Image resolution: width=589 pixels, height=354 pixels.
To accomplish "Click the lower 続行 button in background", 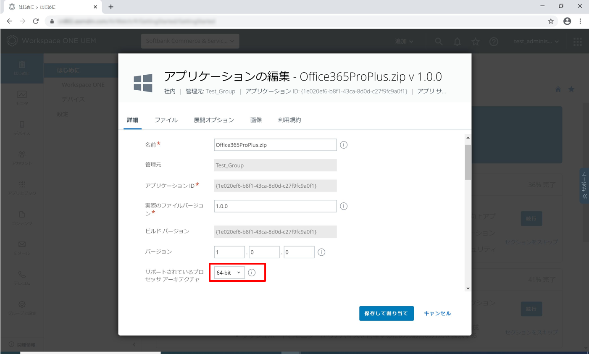I will pyautogui.click(x=531, y=309).
